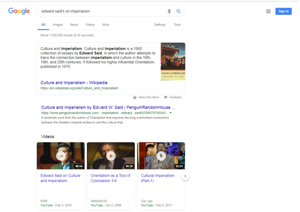Show next videos with carousel arrow

(x=185, y=176)
